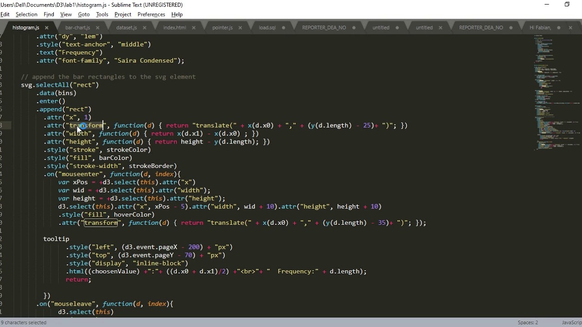The image size is (582, 327).
Task: Open the Edit menu
Action: 5,15
